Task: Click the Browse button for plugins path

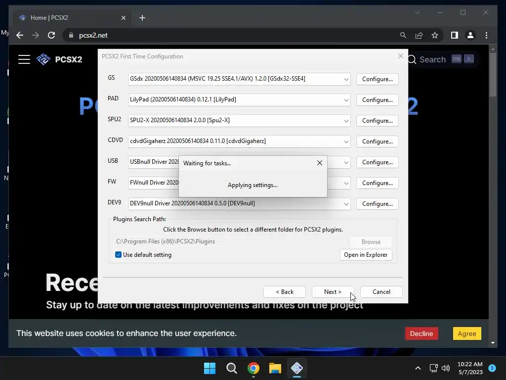Action: [371, 241]
